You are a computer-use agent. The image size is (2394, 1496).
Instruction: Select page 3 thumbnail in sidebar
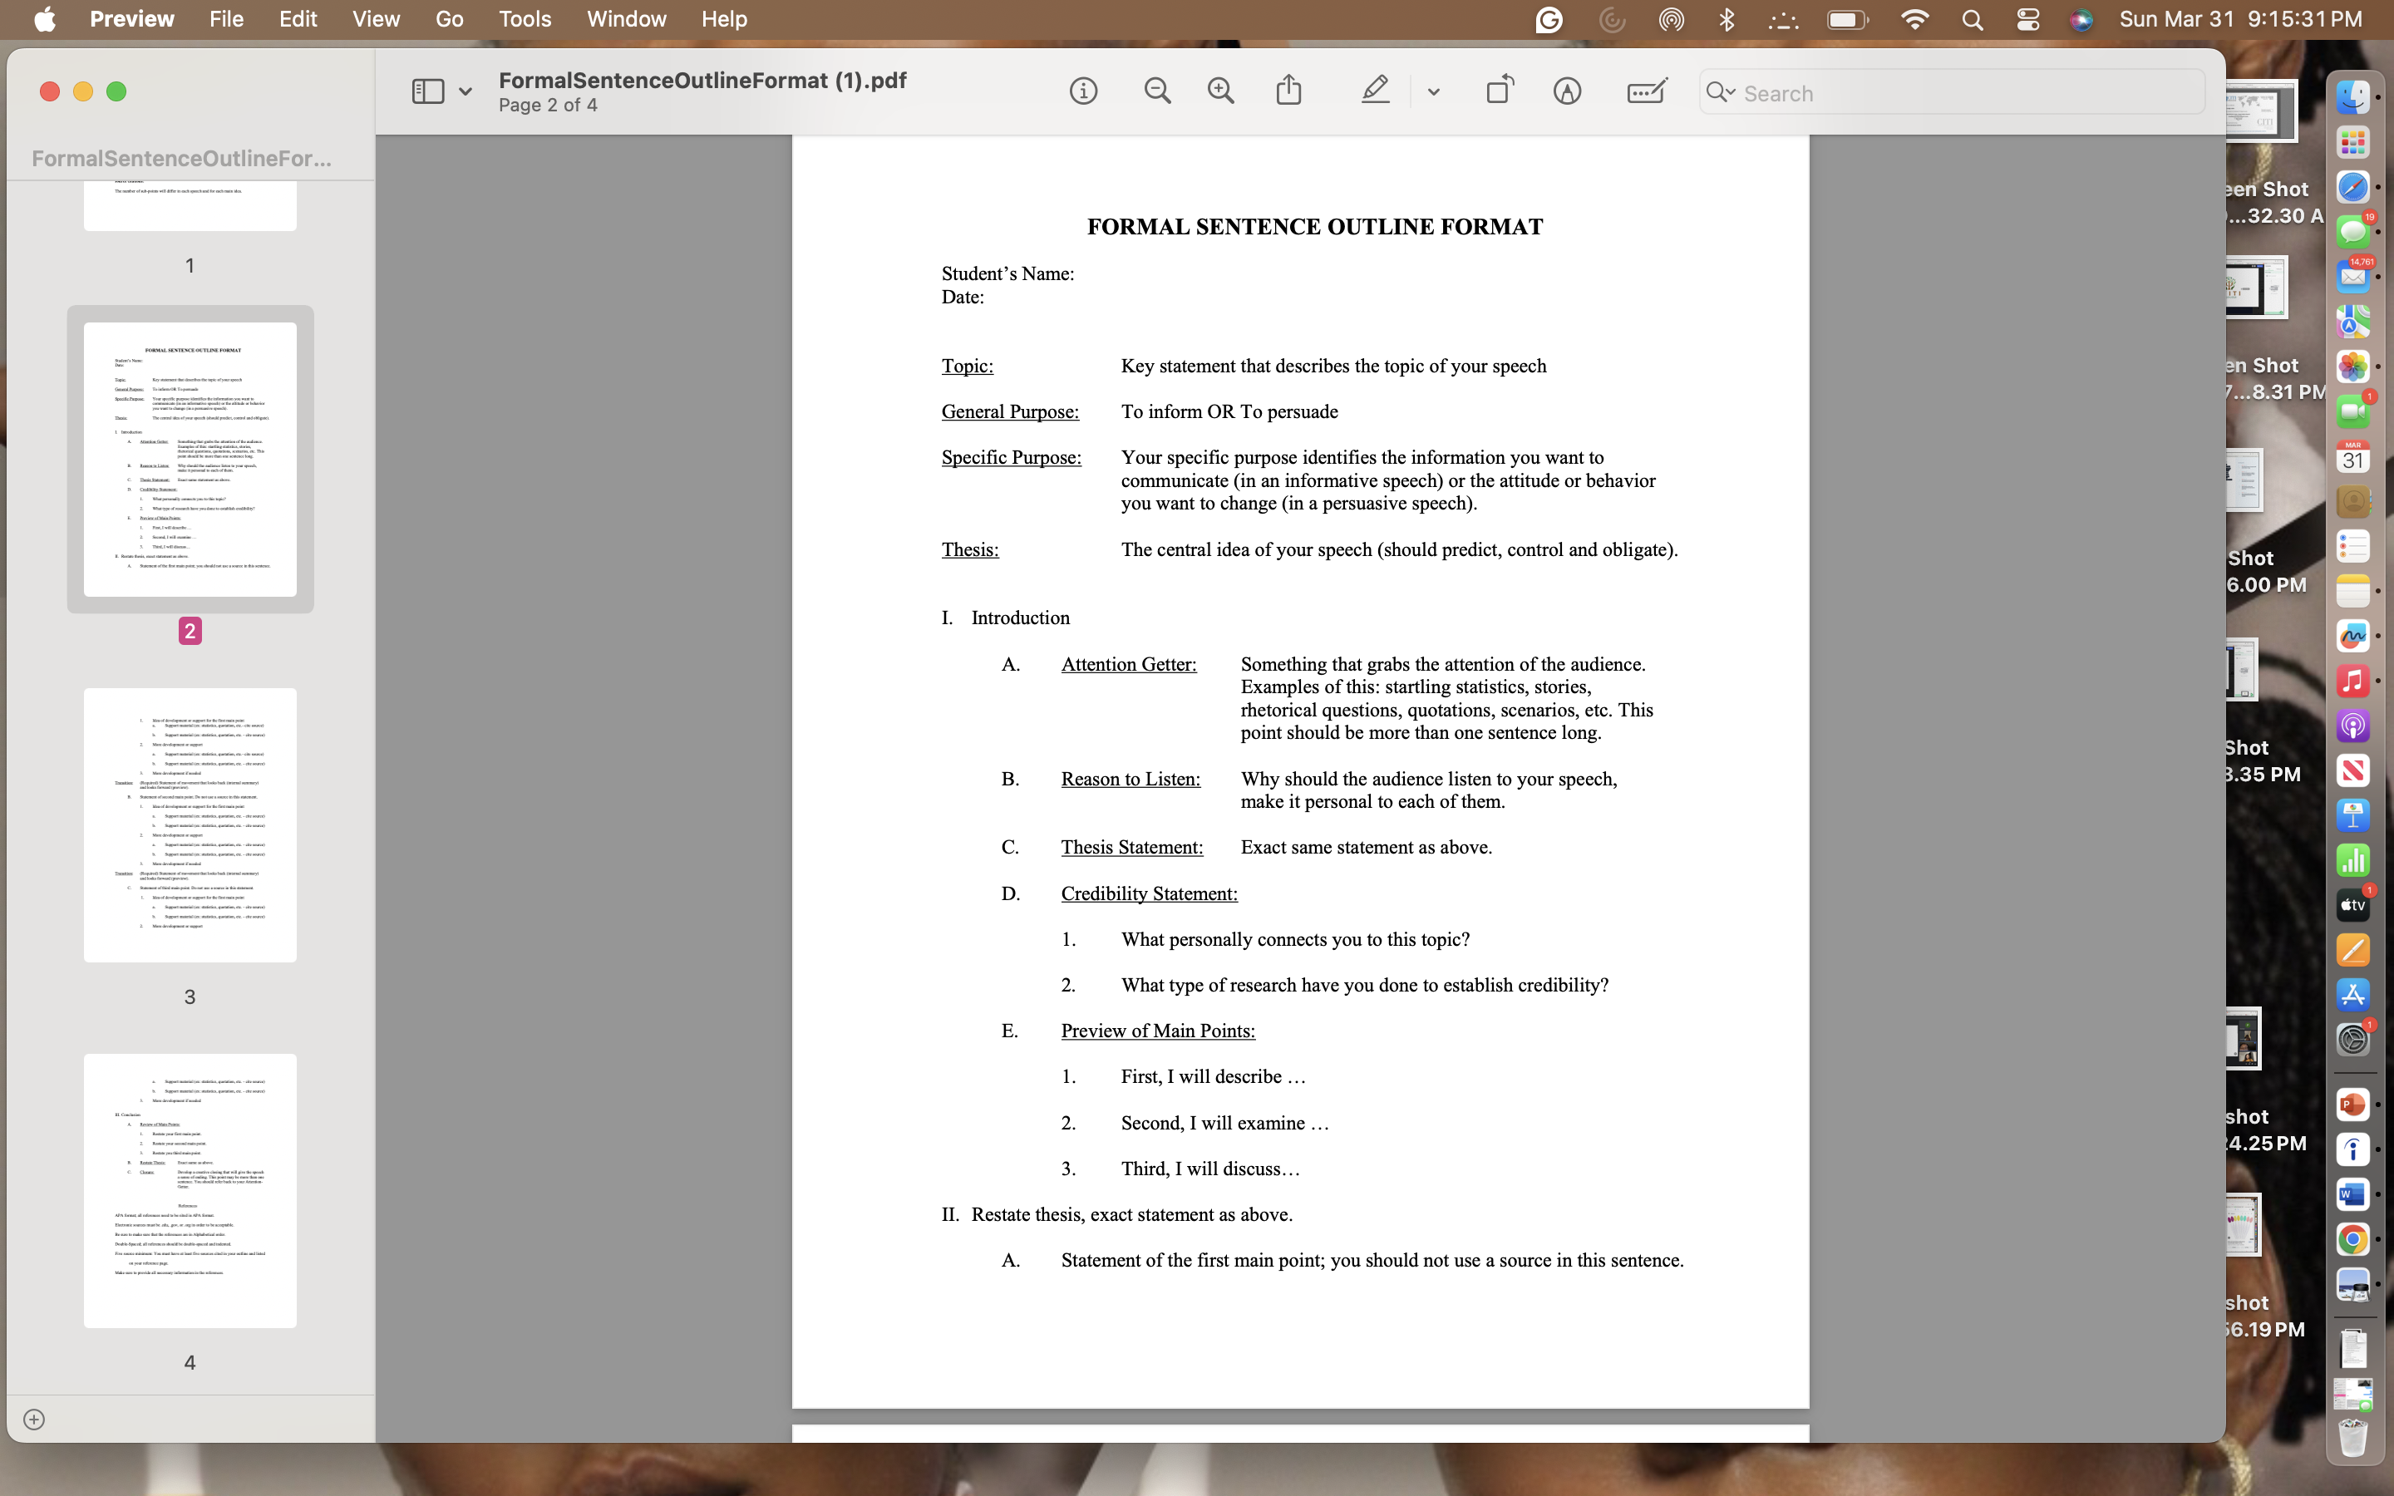pyautogui.click(x=190, y=824)
